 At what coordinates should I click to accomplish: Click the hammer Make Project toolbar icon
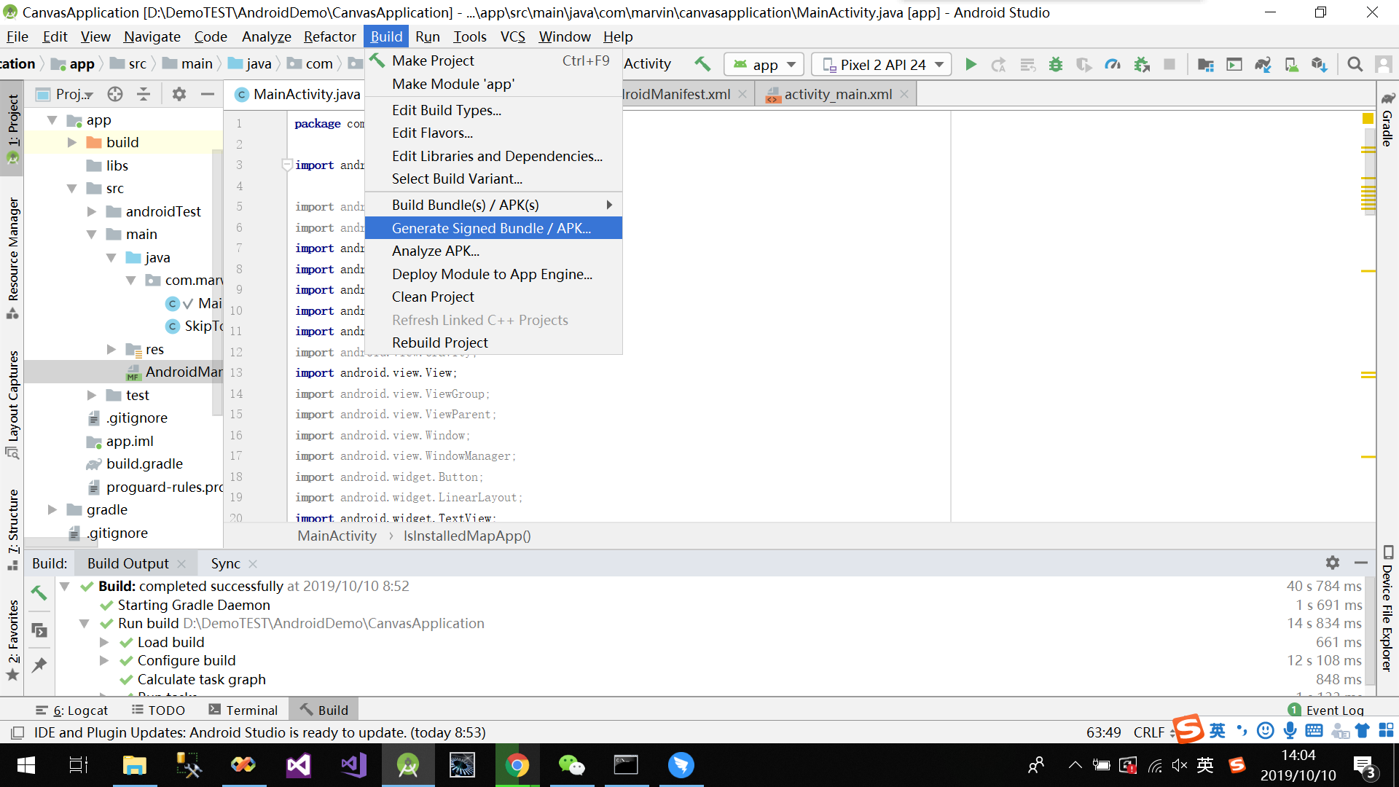(x=702, y=64)
